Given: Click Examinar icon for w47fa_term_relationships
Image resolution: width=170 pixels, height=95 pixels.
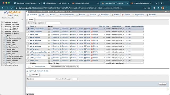Looking at the screenshot, I should [52, 52].
